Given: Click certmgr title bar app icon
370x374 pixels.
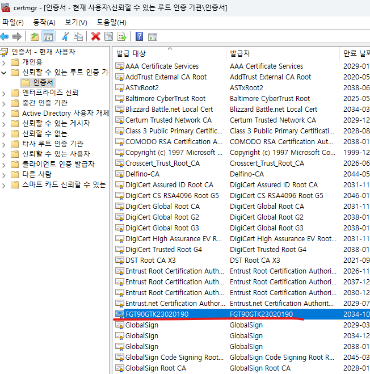Looking at the screenshot, I should [x=6, y=7].
